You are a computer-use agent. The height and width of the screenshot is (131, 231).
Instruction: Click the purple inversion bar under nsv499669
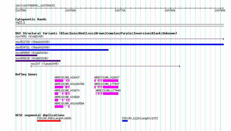click(26, 55)
